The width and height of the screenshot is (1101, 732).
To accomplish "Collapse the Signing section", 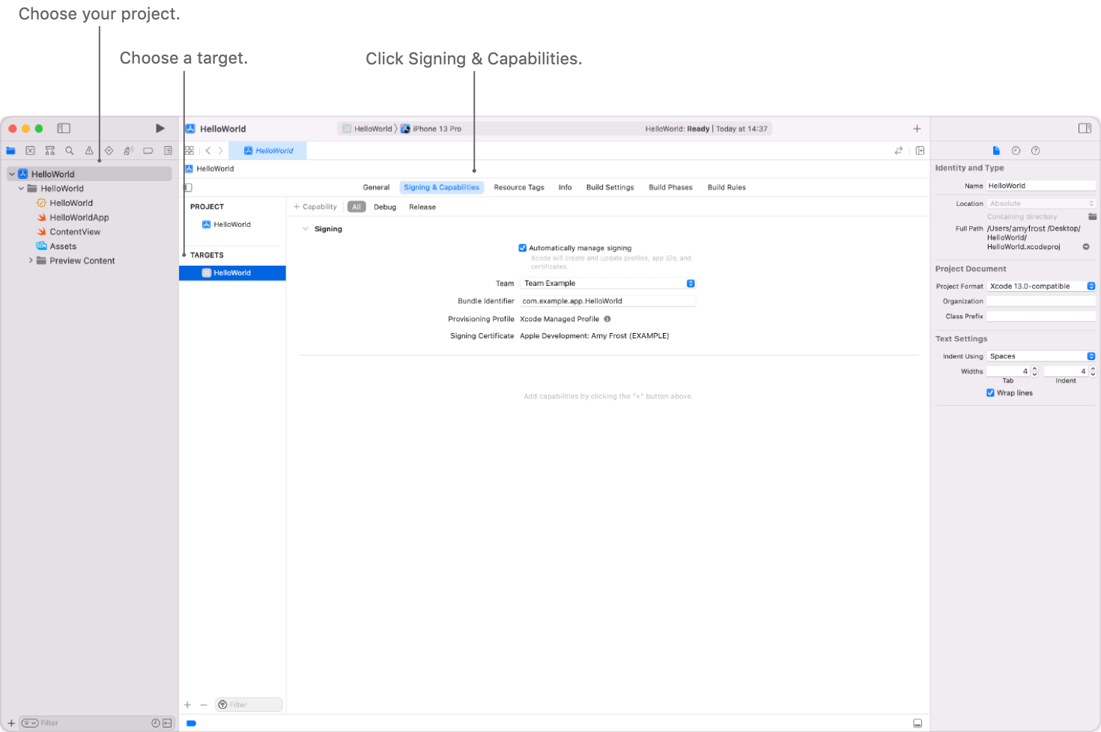I will pyautogui.click(x=305, y=229).
